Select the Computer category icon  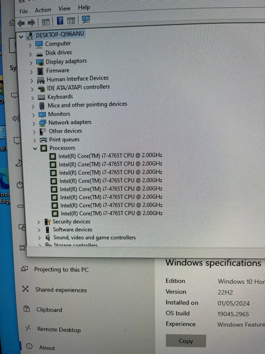coord(39,44)
